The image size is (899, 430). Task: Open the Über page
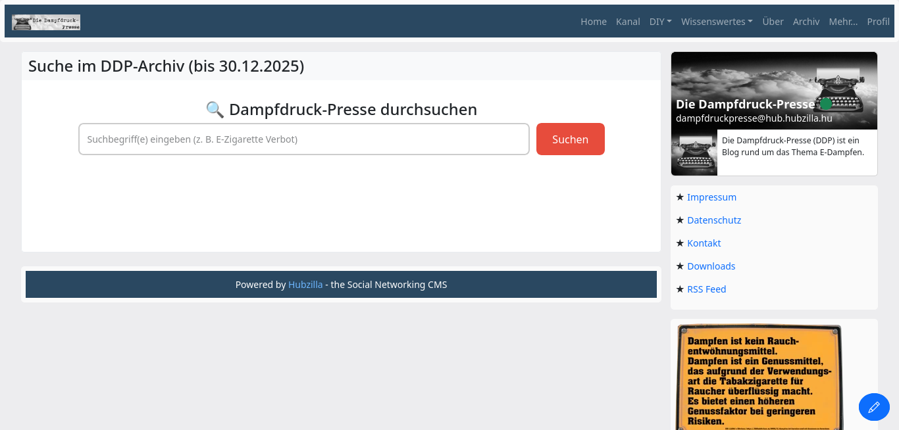(x=773, y=22)
